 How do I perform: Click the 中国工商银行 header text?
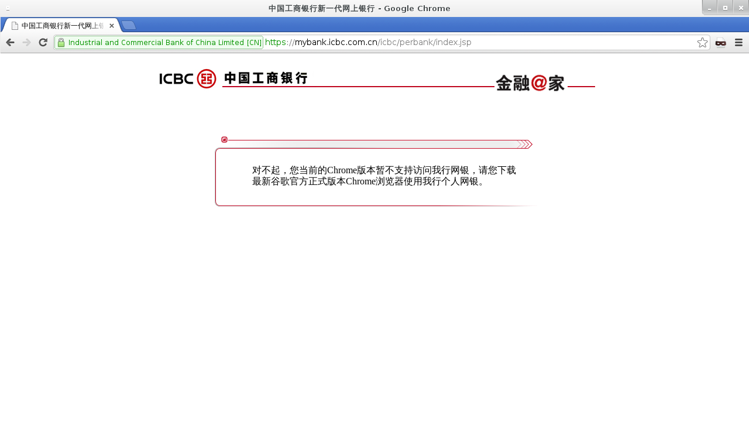[266, 78]
